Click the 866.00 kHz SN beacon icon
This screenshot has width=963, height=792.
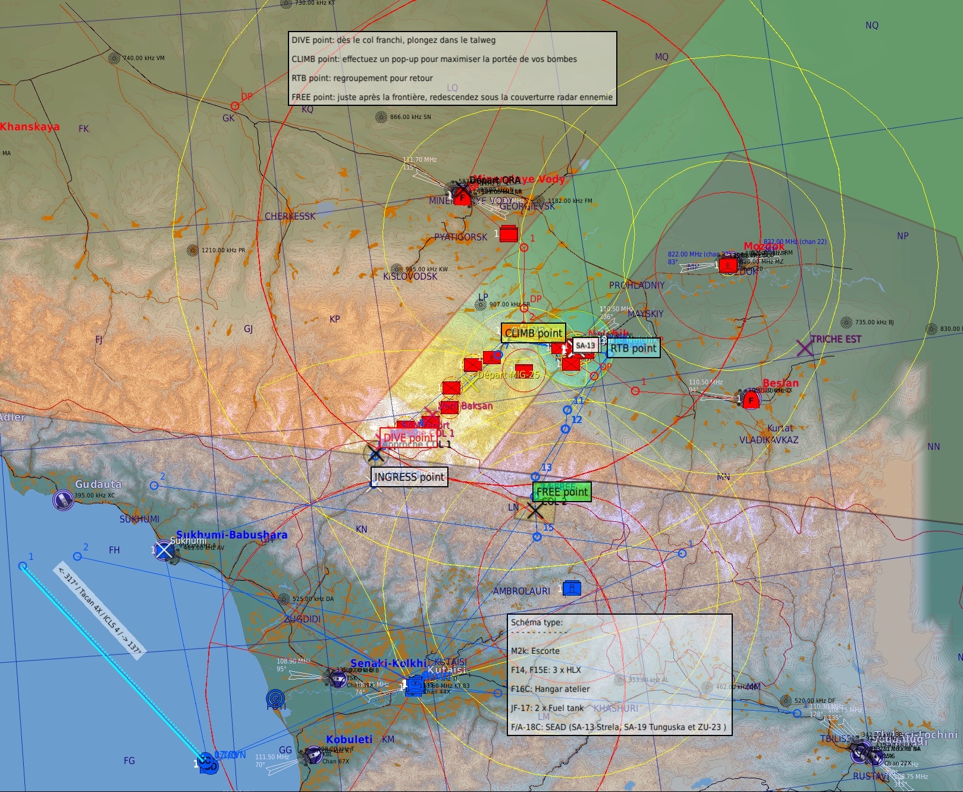click(381, 117)
